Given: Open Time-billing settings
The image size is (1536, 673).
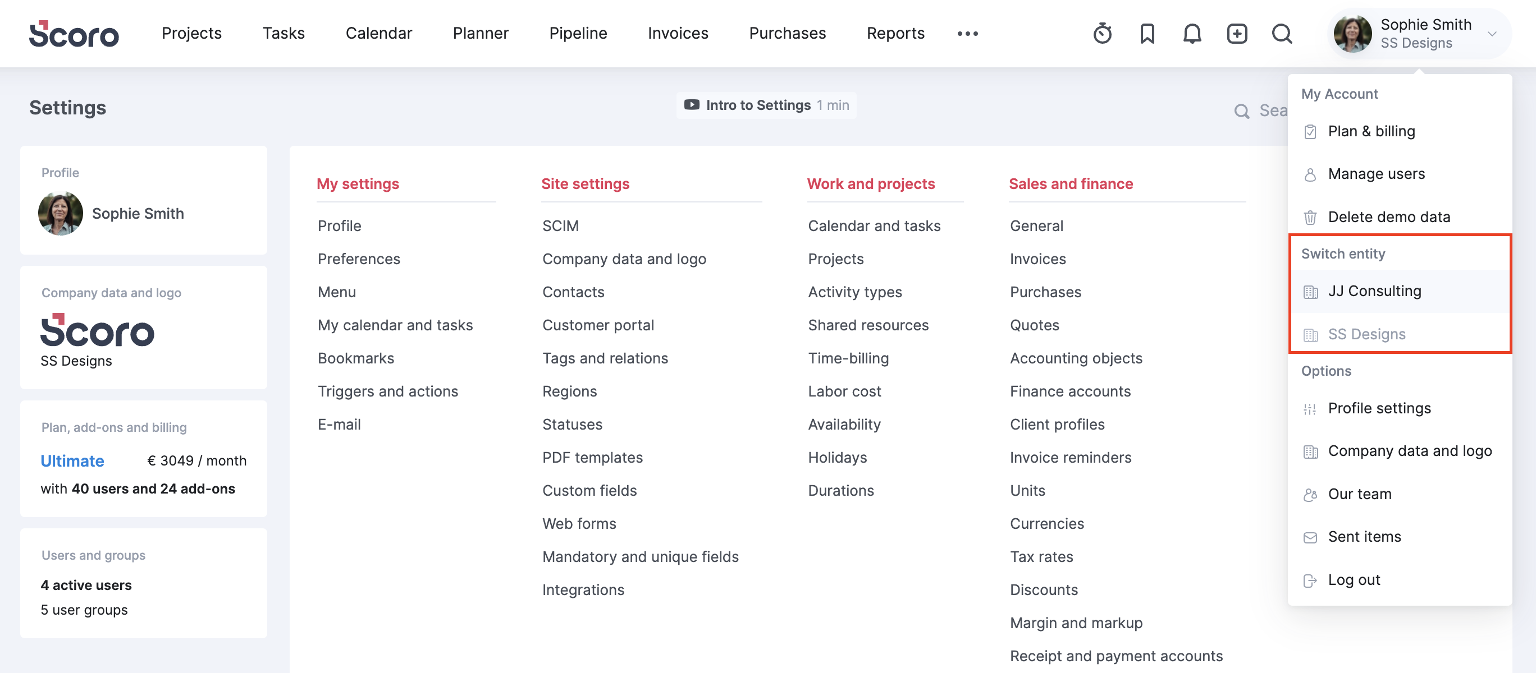Looking at the screenshot, I should (848, 358).
